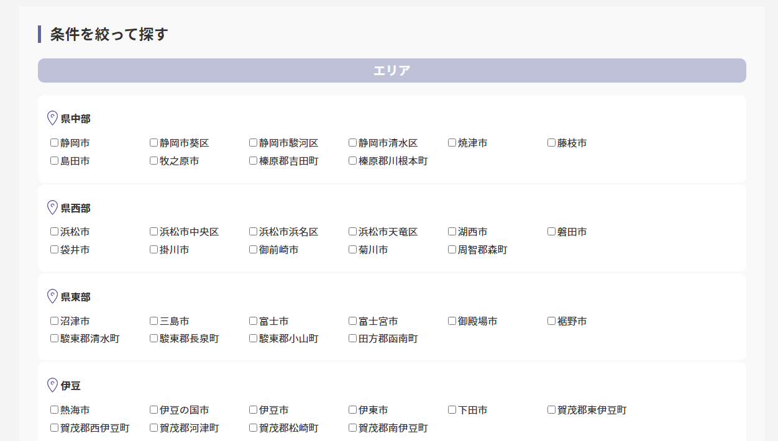Viewport: 778px width, 441px height.
Task: Check the 御前崎市 checkbox
Action: click(253, 250)
